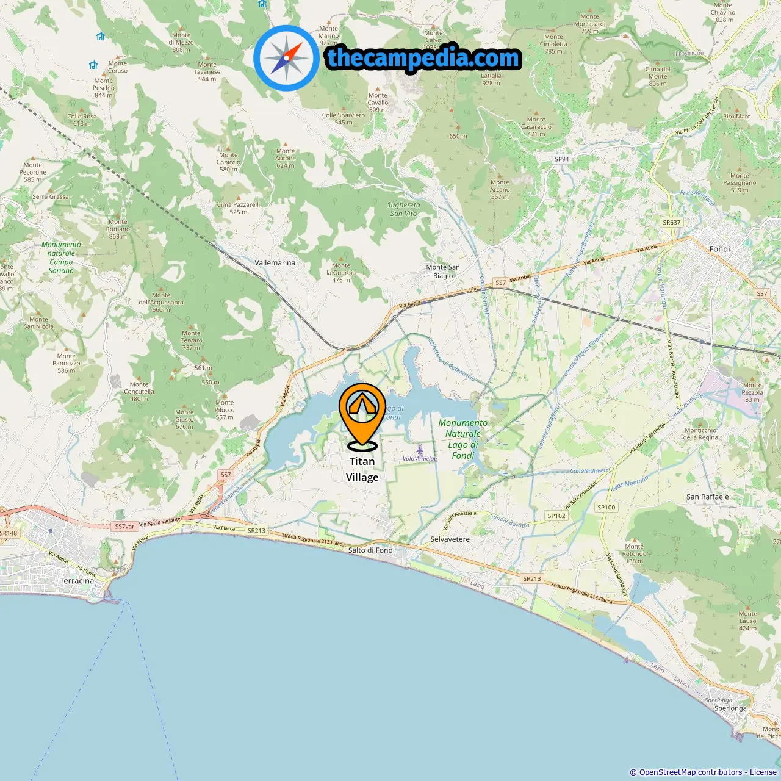The image size is (781, 781).
Task: Click the SR213 road shield near Salto di Fondi
Action: click(257, 530)
